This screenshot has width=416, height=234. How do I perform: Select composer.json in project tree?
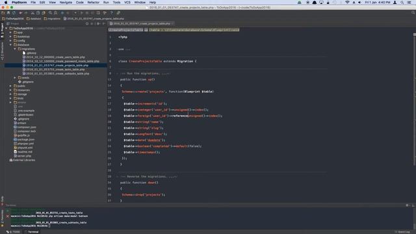(x=25, y=127)
